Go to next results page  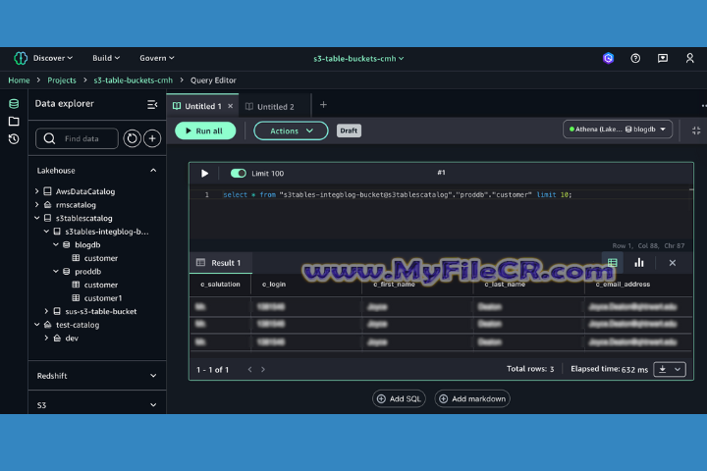(x=263, y=369)
